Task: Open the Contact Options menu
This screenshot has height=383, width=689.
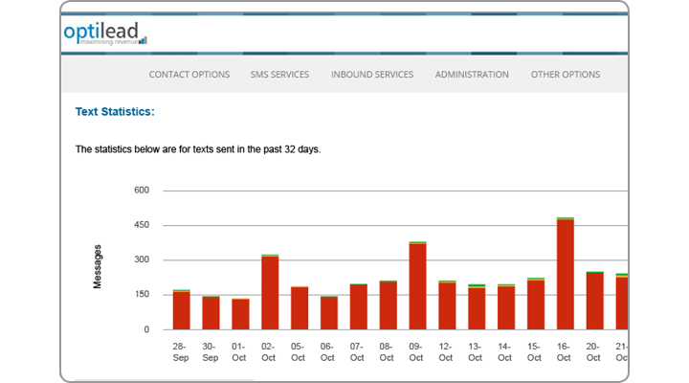Action: coord(189,75)
